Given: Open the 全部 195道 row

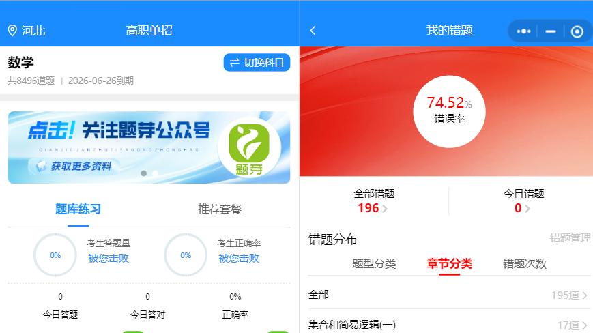Looking at the screenshot, I should coord(449,295).
